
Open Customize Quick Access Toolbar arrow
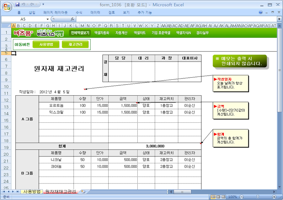click(x=43, y=4)
